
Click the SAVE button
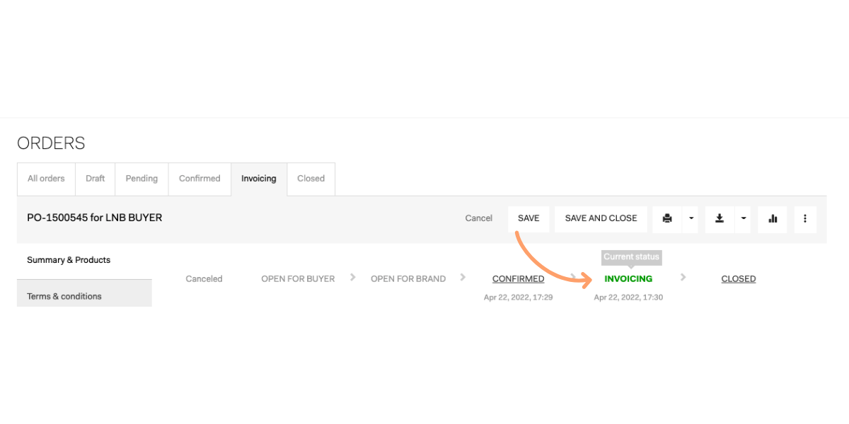(529, 218)
